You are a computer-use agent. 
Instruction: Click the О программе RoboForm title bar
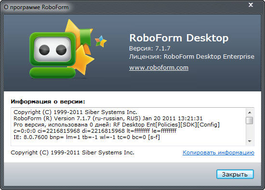36,7
